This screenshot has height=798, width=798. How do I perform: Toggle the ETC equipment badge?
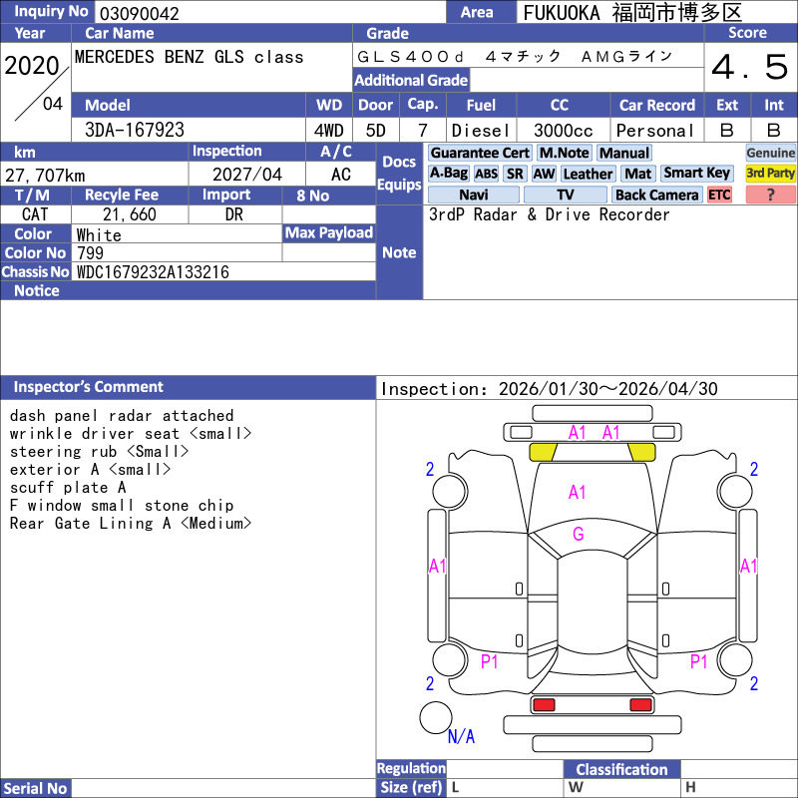coord(719,196)
